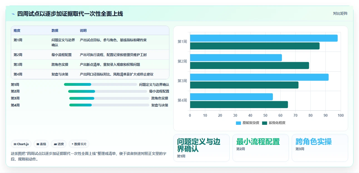
Task: Click the 对比矩阵 label in the header
Action: (x=340, y=13)
